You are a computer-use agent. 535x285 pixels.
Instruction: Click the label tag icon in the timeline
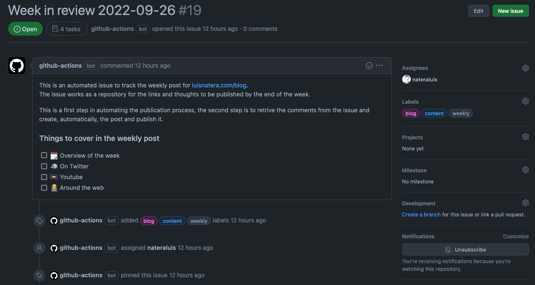point(39,221)
